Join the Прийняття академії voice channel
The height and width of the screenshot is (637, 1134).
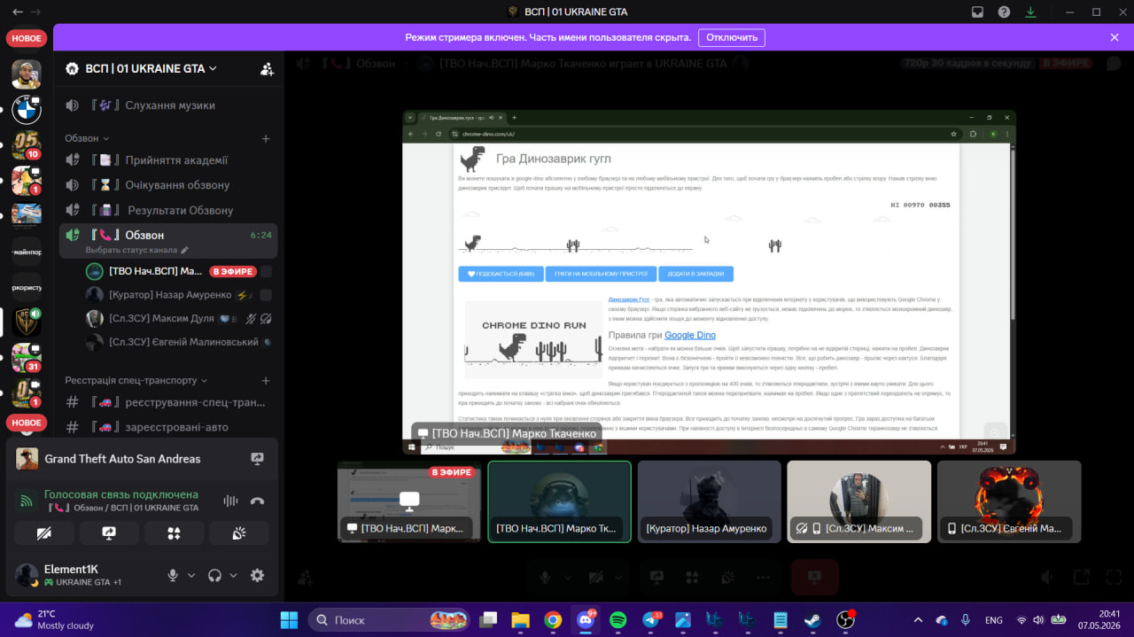(x=168, y=160)
